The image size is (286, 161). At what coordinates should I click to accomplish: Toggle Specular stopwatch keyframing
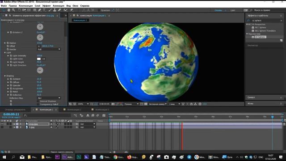coord(11,85)
